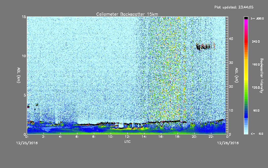Click the "14:" hour tick label
268x168 pixels.
144,137
